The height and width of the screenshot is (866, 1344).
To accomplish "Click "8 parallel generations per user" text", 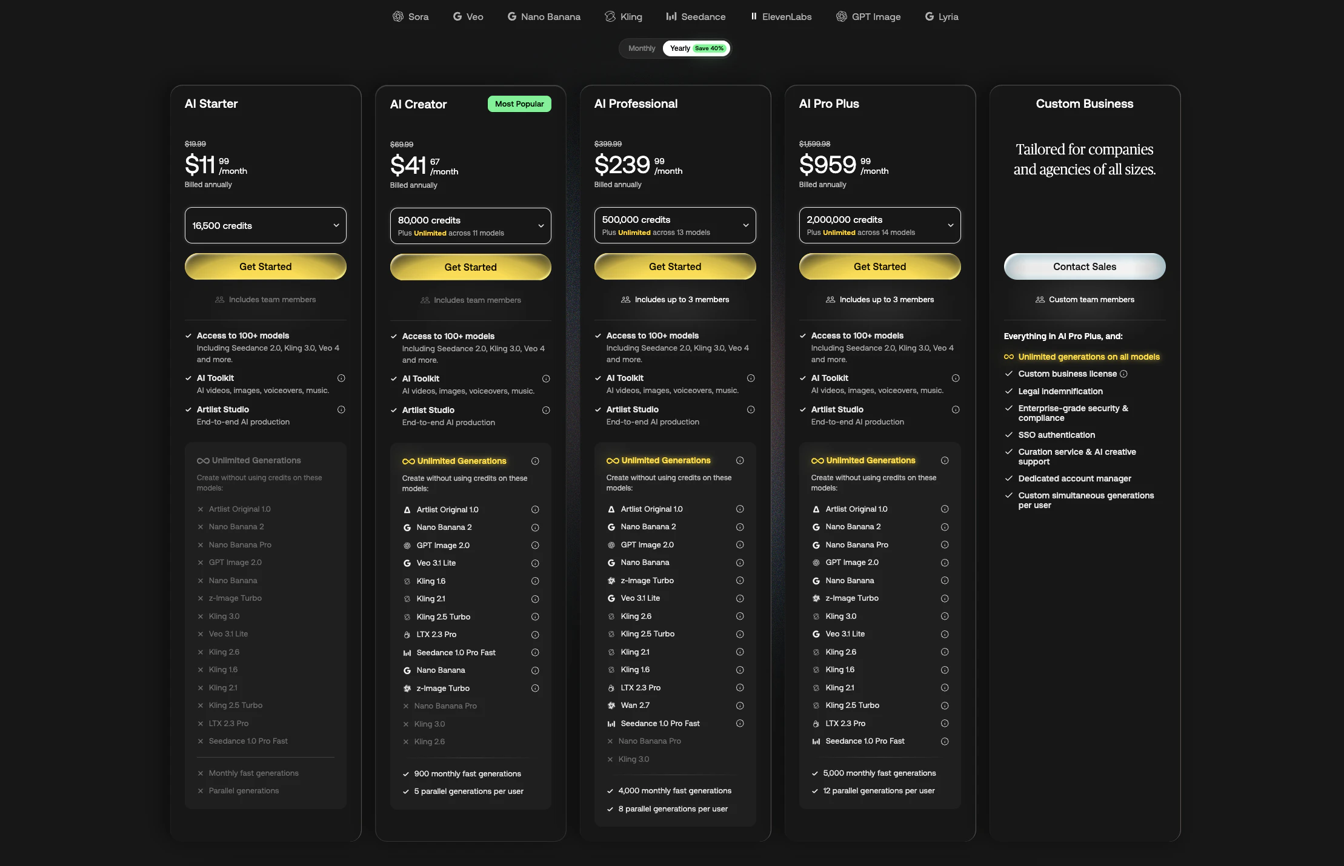I will 673,809.
